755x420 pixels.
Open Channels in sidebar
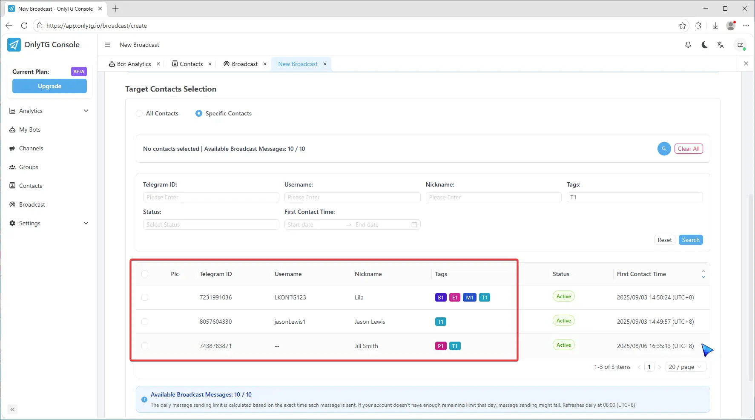[x=31, y=148]
